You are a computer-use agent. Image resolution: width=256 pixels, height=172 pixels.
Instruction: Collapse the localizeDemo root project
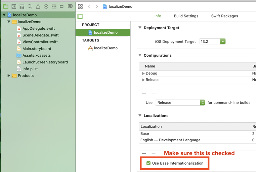4,15
